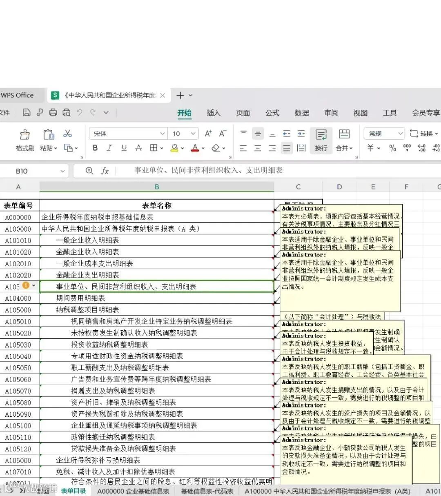Click the undo arrow icon
Viewport: 441px width, 496px height.
pos(80,112)
